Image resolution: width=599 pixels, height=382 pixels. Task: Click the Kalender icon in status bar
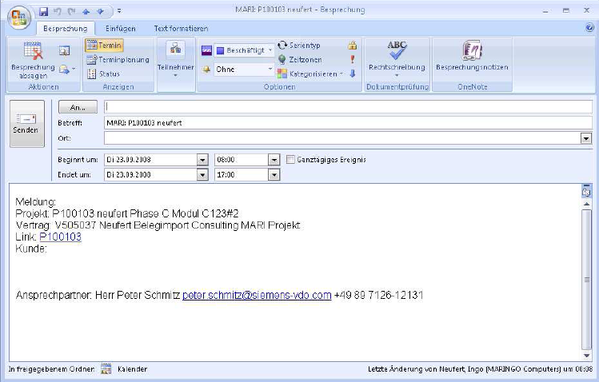click(106, 370)
